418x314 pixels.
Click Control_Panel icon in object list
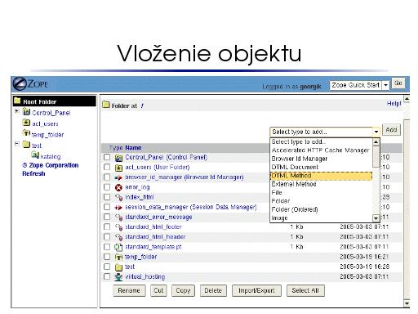coord(118,158)
